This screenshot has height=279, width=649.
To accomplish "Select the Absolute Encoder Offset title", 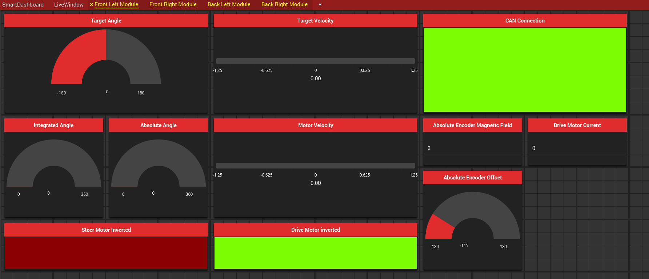I will (473, 178).
